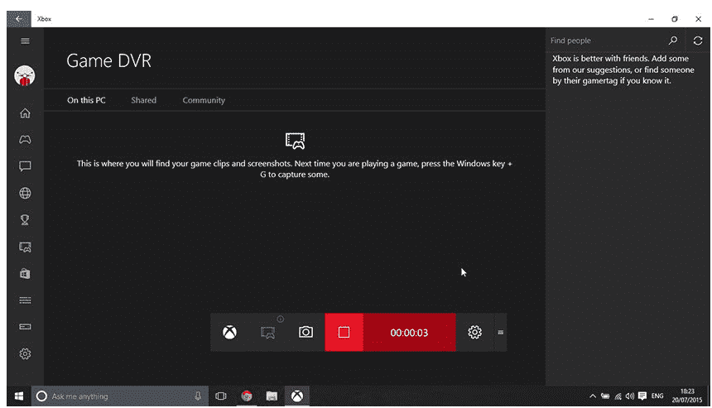Stop the recording with red square button
Viewport: 712px width, 408px height.
pyautogui.click(x=344, y=332)
